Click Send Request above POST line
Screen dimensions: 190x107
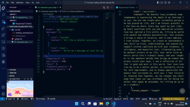tap(48, 14)
